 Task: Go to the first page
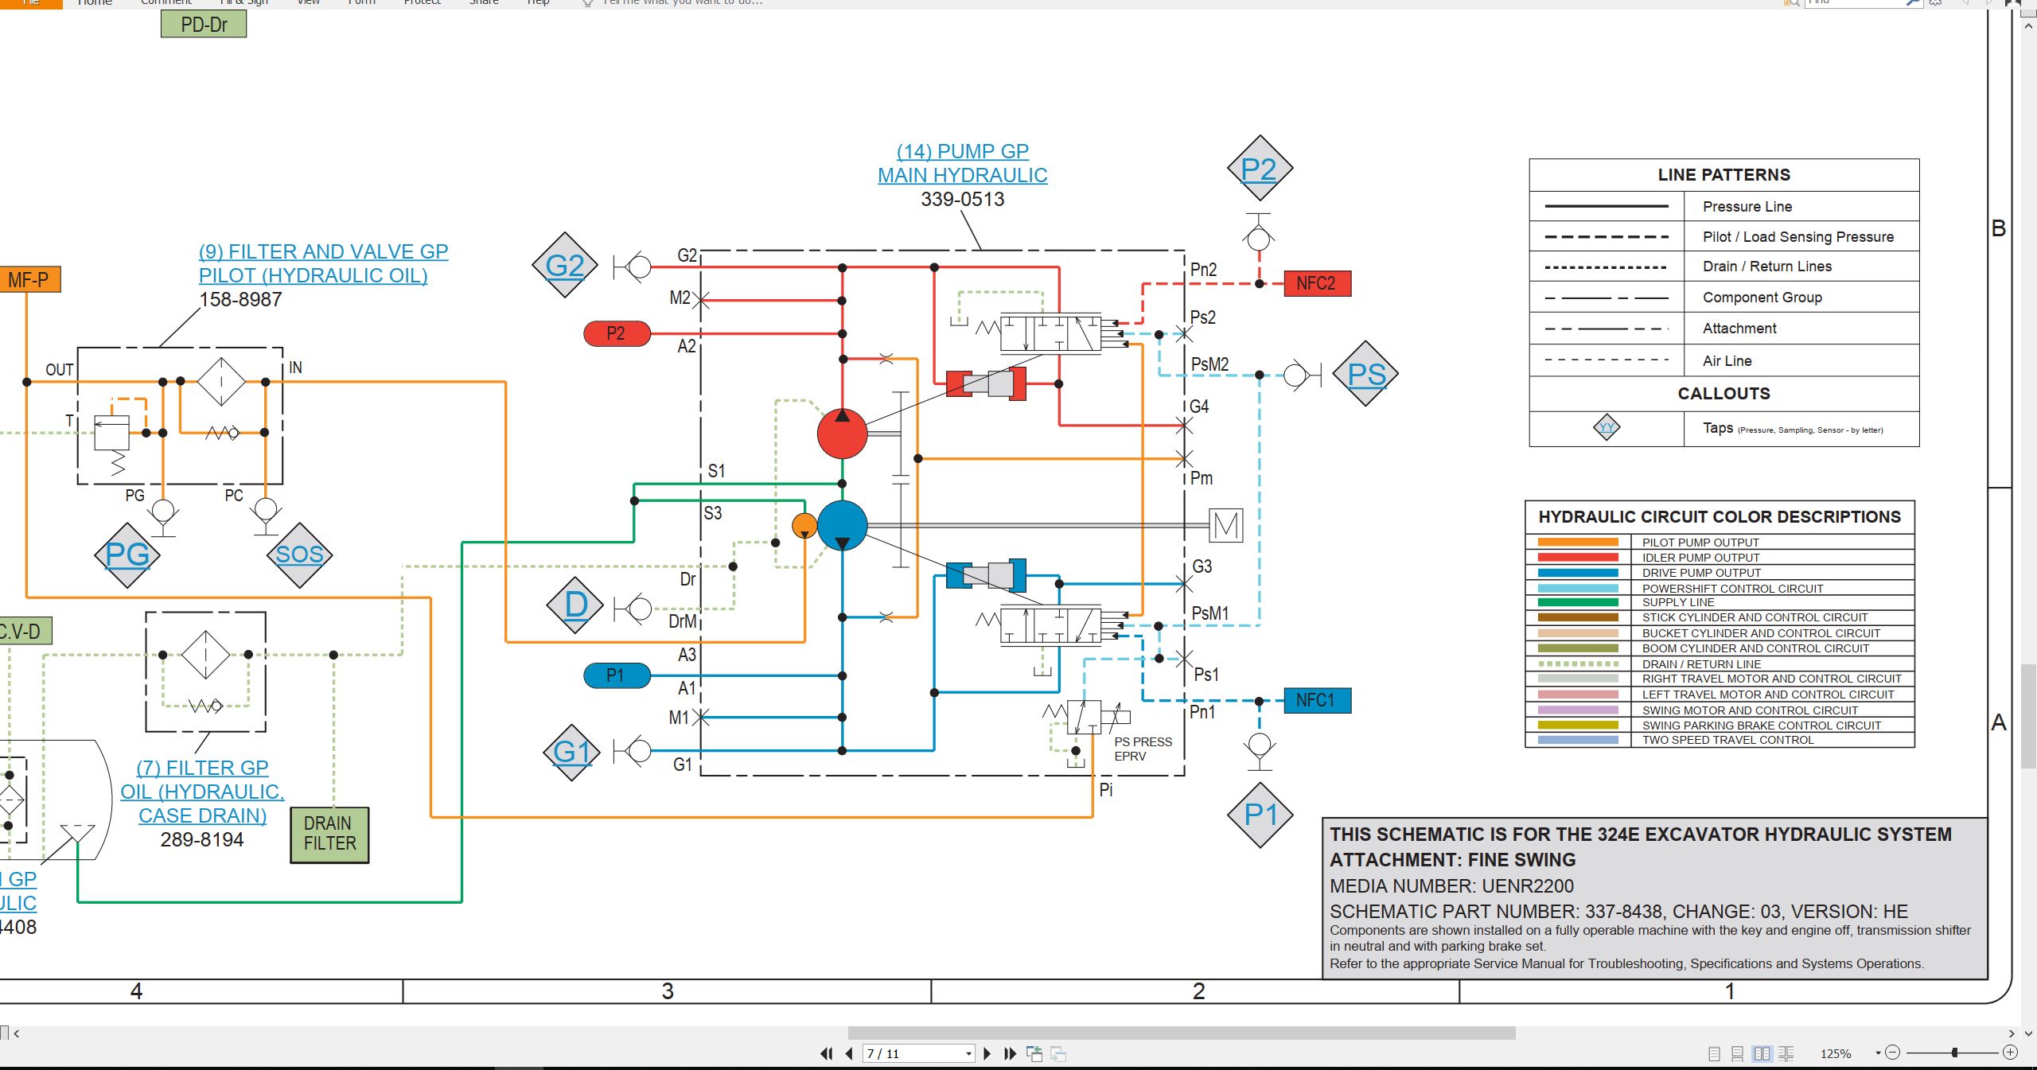point(826,1053)
